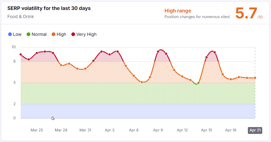This screenshot has width=271, height=142.
Task: Click the Food & Drink category label
Action: click(x=21, y=17)
